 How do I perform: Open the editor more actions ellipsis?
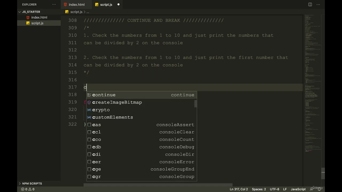click(x=318, y=5)
